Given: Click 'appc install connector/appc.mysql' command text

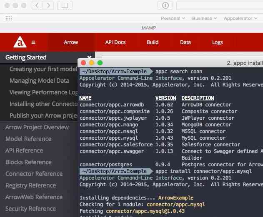Looking at the screenshot, I should (x=204, y=171).
